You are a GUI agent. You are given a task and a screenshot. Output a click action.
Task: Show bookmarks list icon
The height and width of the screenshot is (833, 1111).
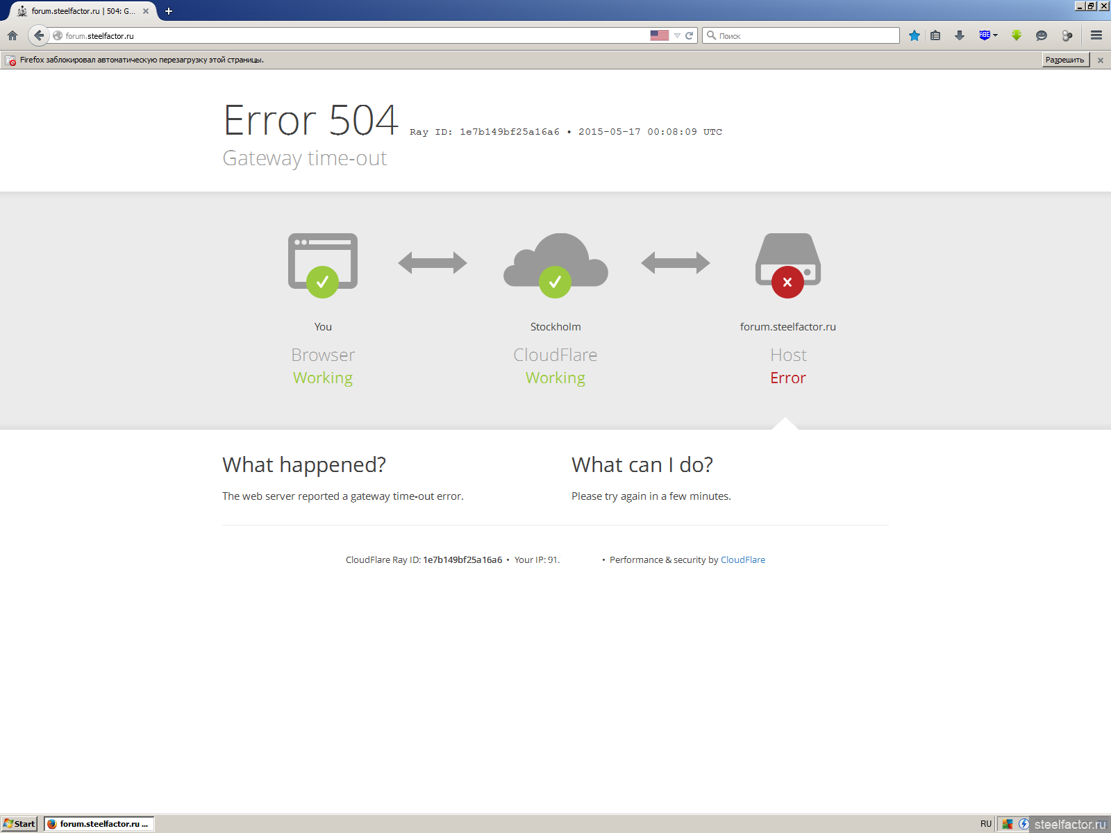click(935, 35)
